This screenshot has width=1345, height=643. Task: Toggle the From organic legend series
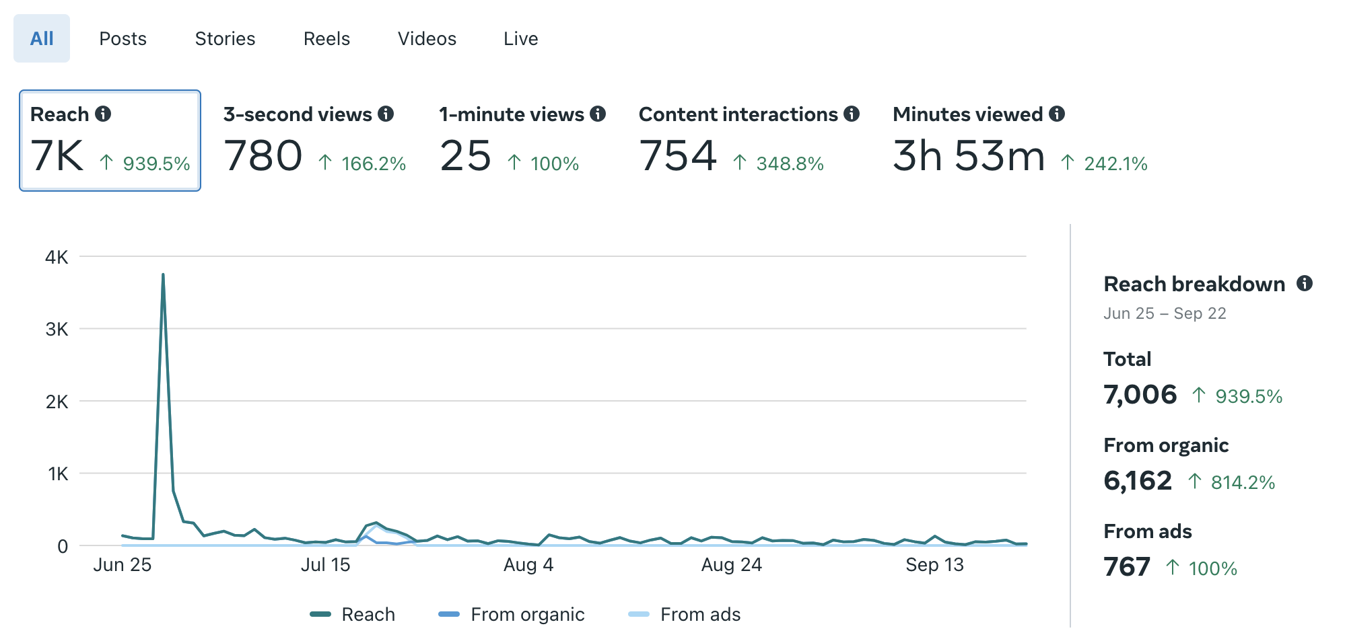pyautogui.click(x=512, y=614)
